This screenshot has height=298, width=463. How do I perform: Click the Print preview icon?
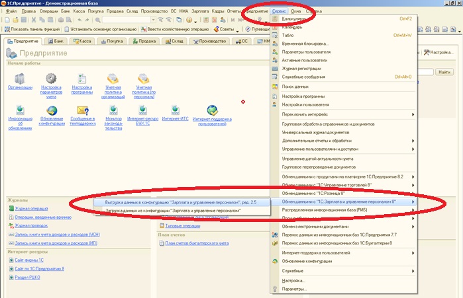point(69,20)
